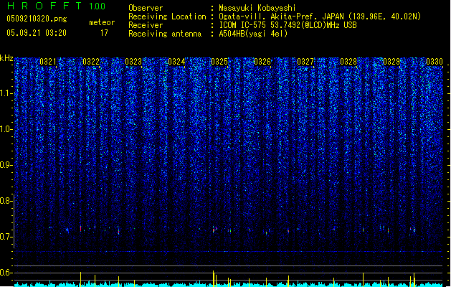Click the 0321 time marker
Viewport: 451px width, 287px height.
48,62
